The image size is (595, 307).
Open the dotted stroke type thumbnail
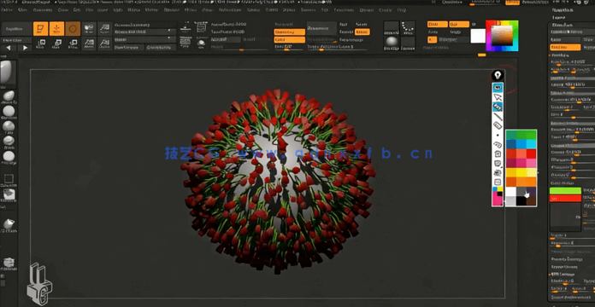point(408,28)
